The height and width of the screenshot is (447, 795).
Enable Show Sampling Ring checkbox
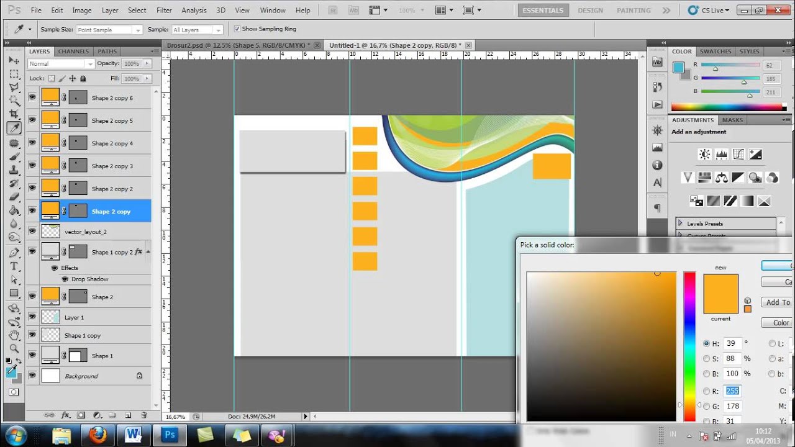coord(237,29)
